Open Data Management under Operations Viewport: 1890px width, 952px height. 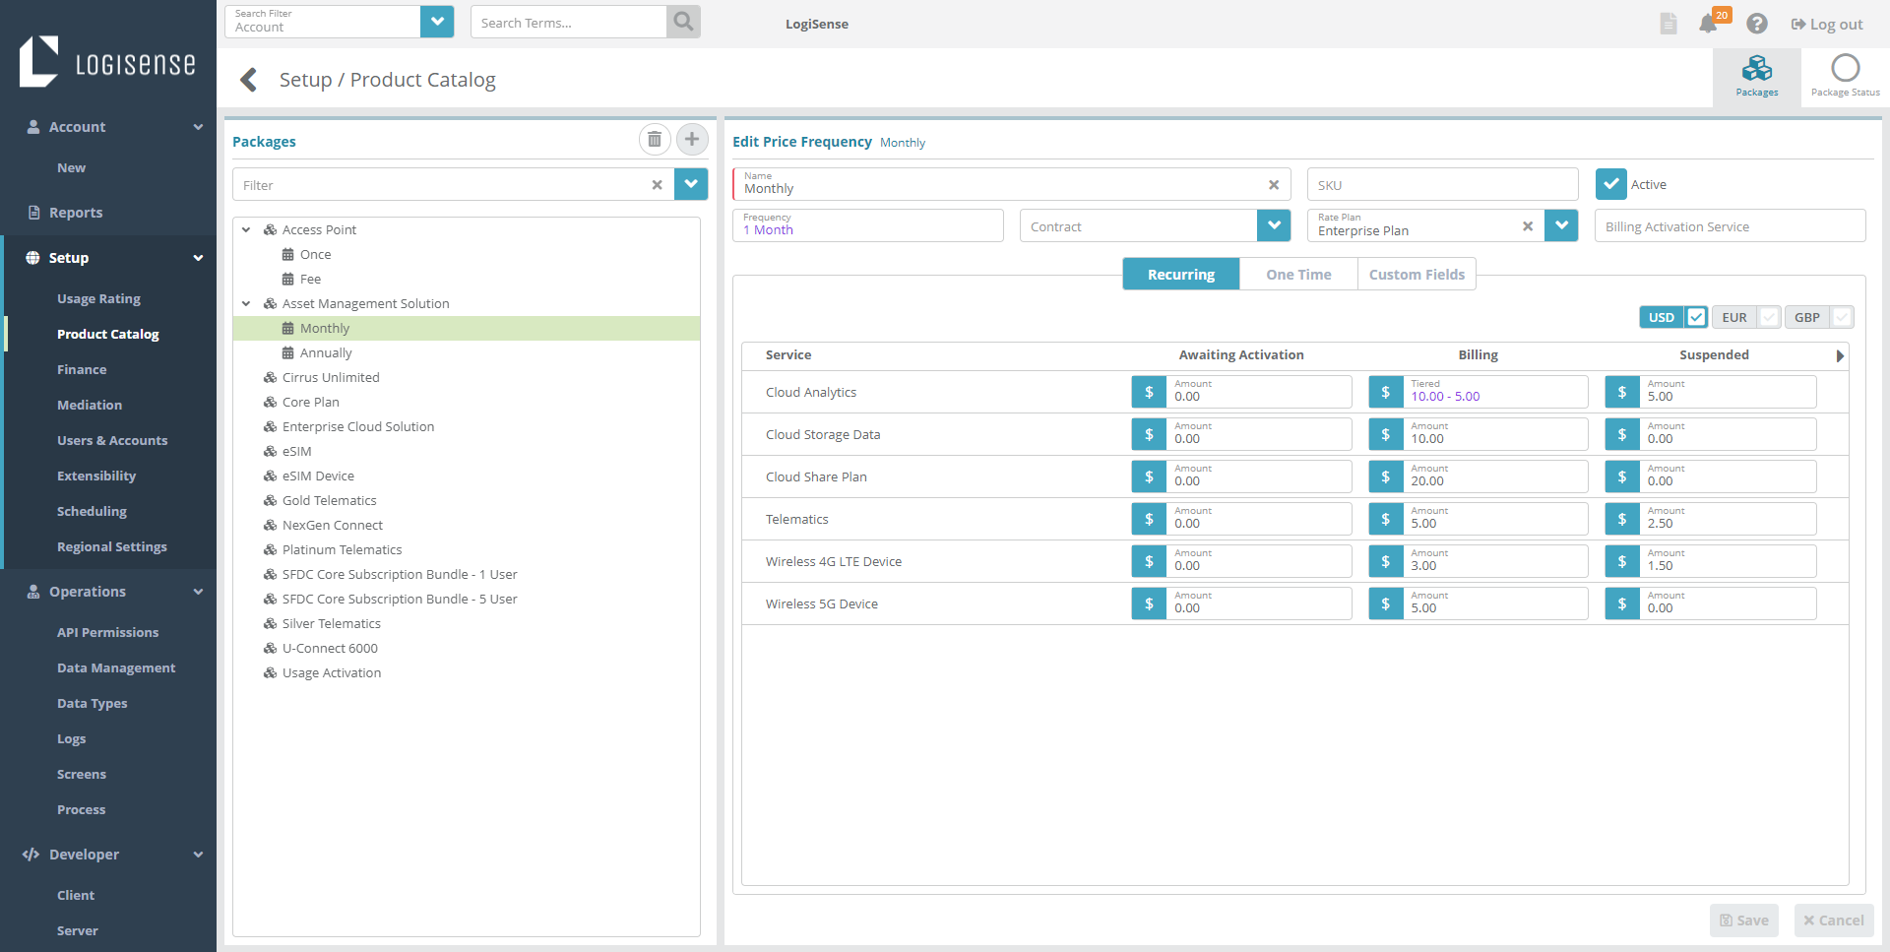pyautogui.click(x=116, y=667)
